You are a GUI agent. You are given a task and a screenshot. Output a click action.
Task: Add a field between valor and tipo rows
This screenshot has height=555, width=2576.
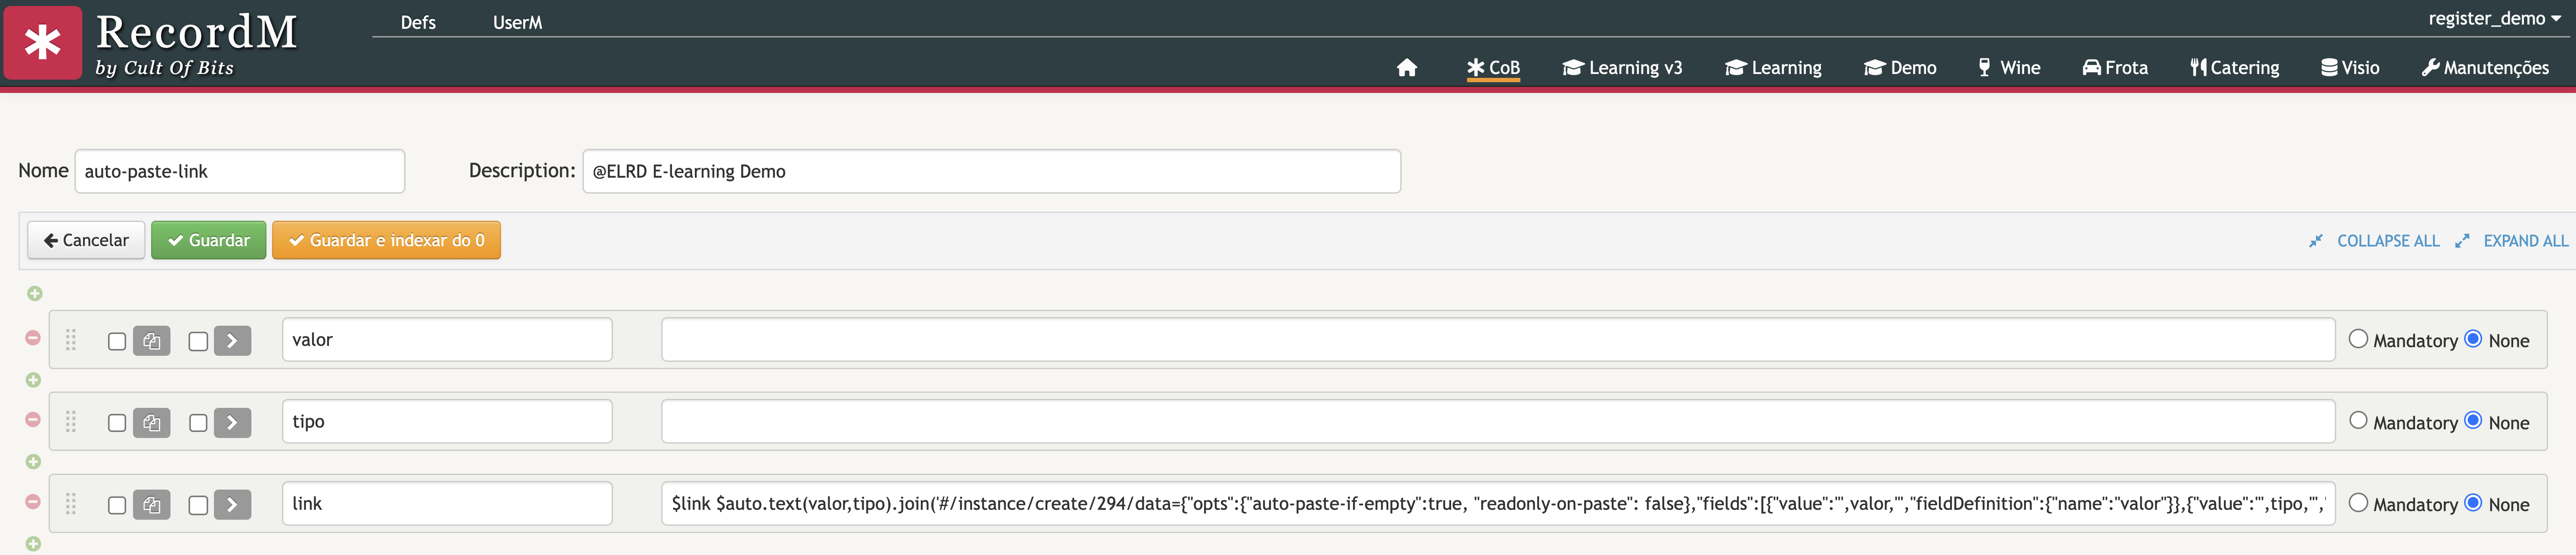point(33,380)
